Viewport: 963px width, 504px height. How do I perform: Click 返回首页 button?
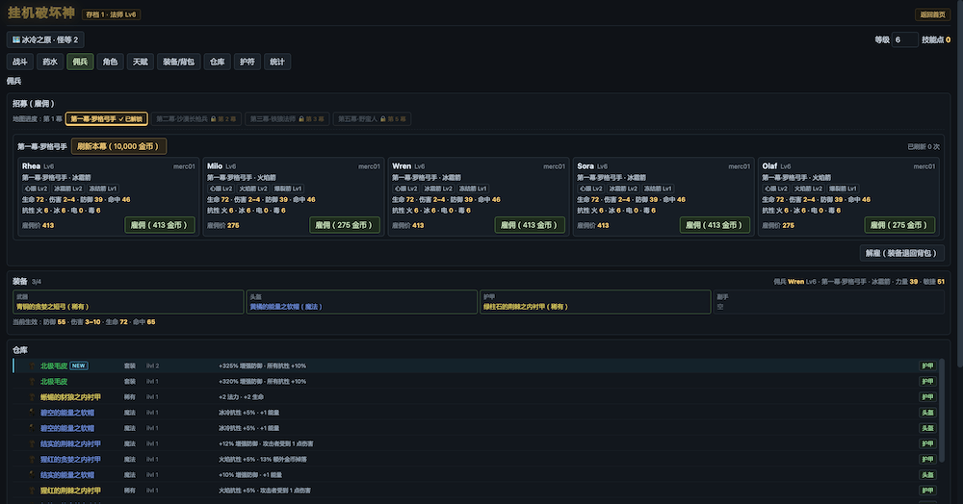(932, 14)
